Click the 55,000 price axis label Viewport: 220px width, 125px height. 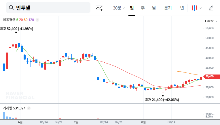coord(209,28)
